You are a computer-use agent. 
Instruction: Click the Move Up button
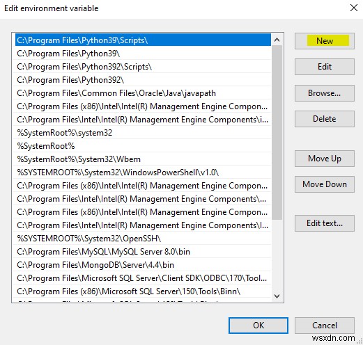(325, 159)
